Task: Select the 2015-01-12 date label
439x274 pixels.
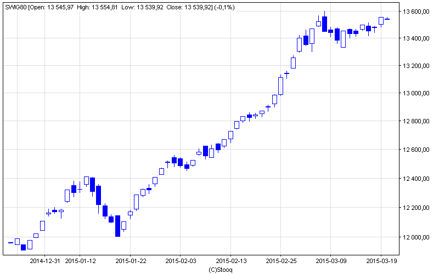Action: pos(81,261)
